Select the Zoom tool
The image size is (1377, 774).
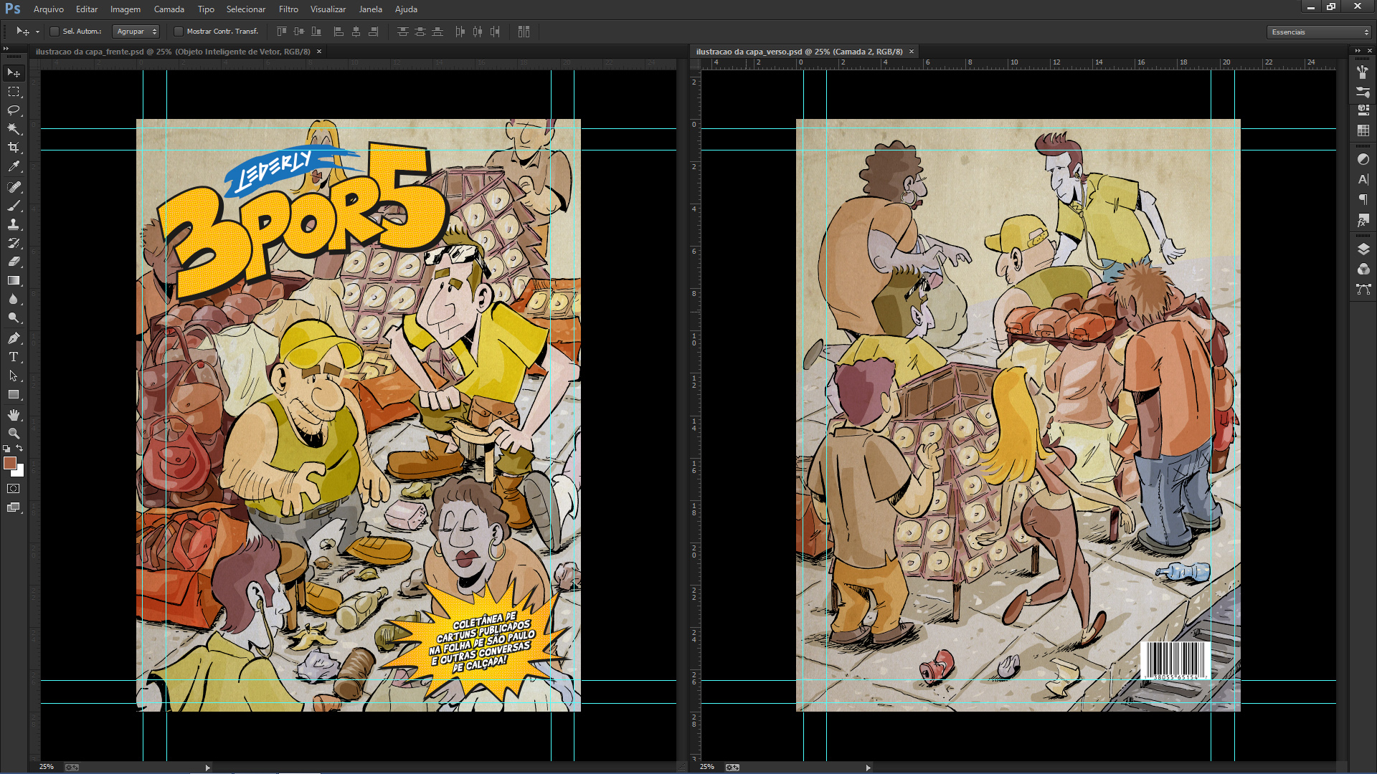pyautogui.click(x=14, y=434)
